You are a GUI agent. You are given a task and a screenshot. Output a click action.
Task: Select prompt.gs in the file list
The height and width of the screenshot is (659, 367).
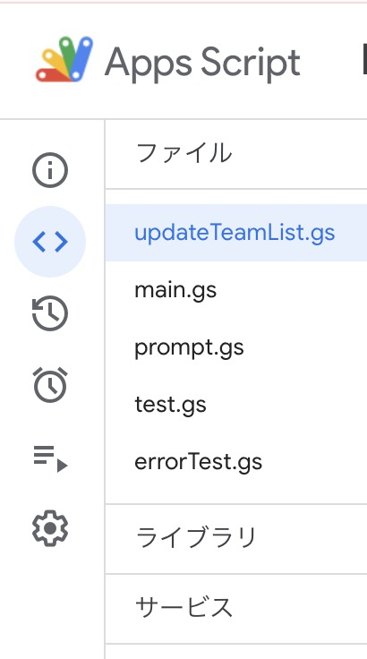pos(235,347)
